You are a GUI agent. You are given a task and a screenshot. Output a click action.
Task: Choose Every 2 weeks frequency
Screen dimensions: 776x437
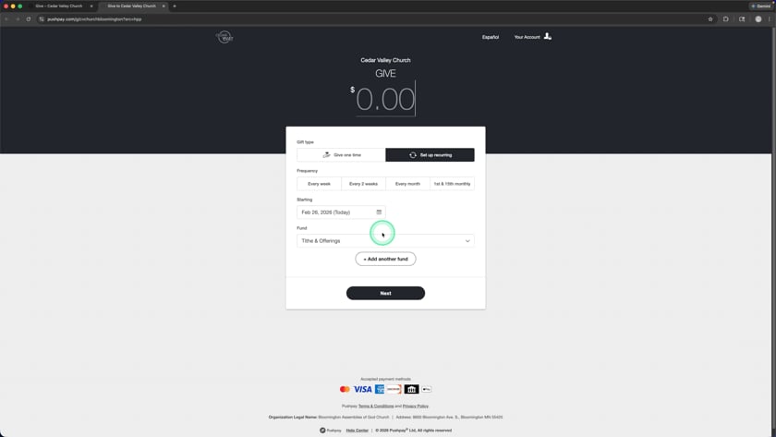(363, 184)
